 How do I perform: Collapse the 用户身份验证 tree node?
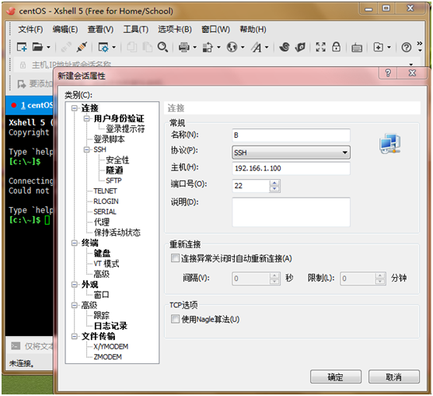pyautogui.click(x=86, y=118)
